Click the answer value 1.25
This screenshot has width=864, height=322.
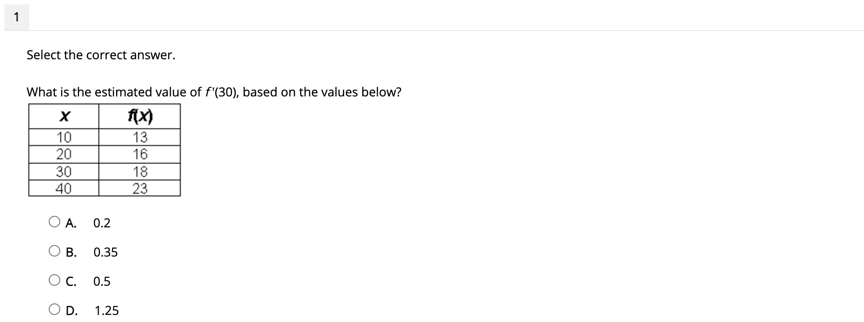106,310
